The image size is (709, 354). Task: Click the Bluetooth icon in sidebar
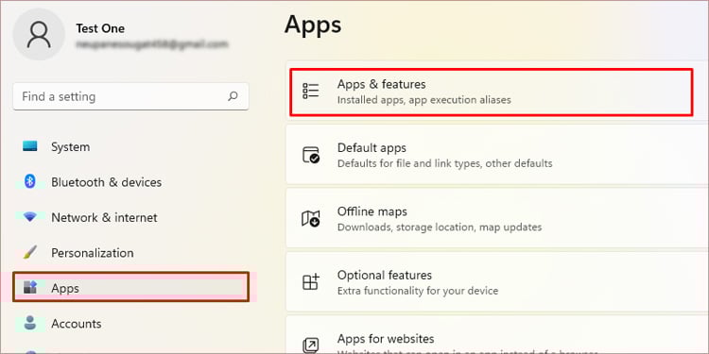pos(30,181)
